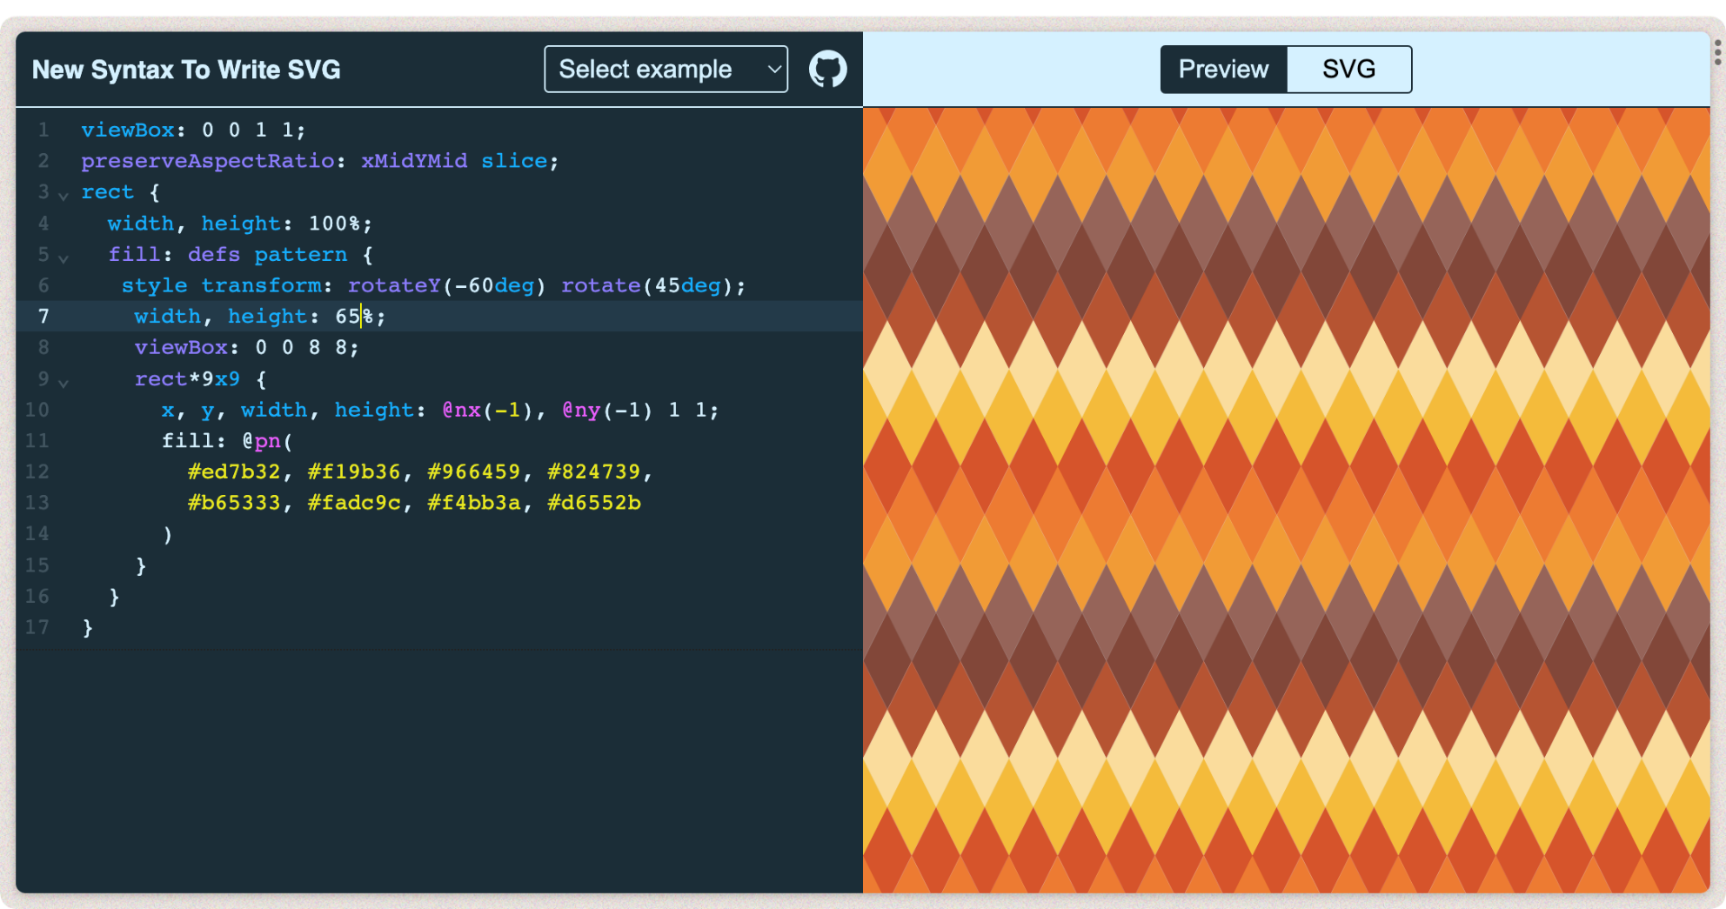The width and height of the screenshot is (1726, 909).
Task: Open the GitHub repository icon link
Action: click(827, 69)
